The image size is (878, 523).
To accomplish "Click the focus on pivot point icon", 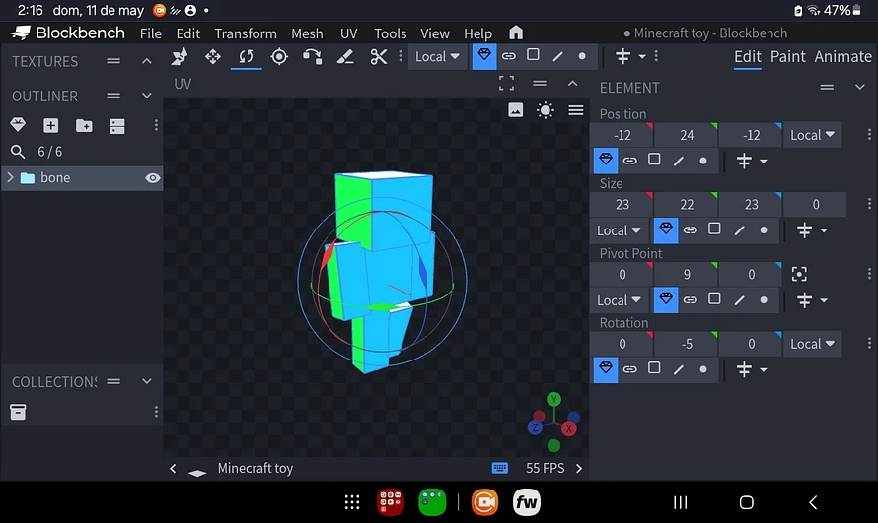I will click(799, 274).
